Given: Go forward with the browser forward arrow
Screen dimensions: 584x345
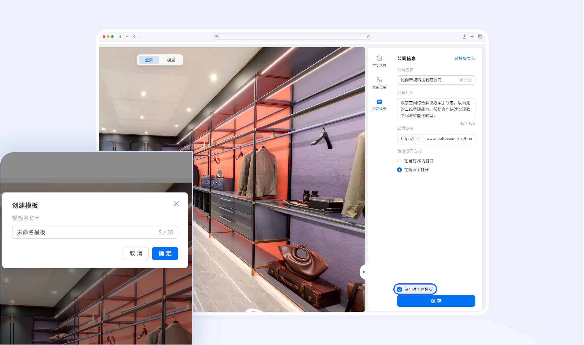Looking at the screenshot, I should (x=141, y=37).
